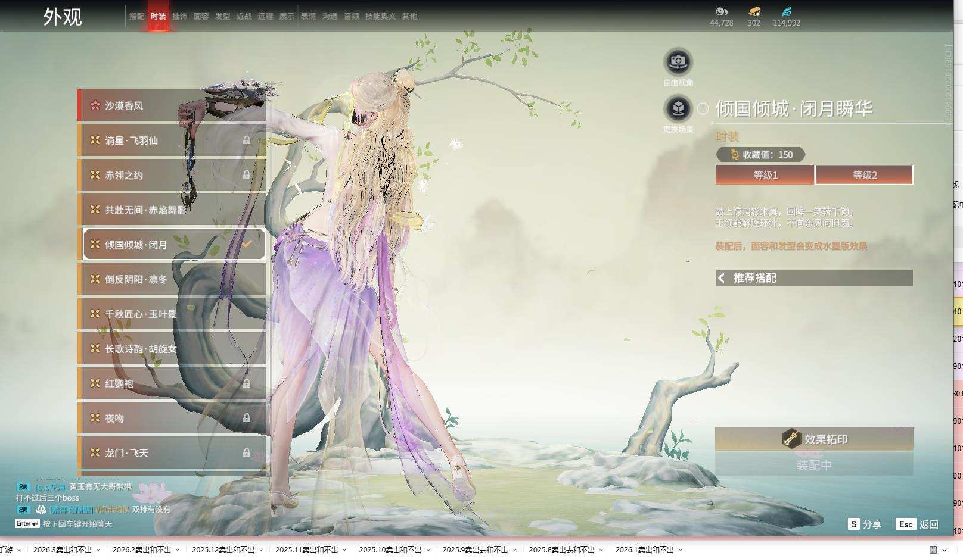
Task: Click the #点击组队 team-up link in chat
Action: pos(112,510)
